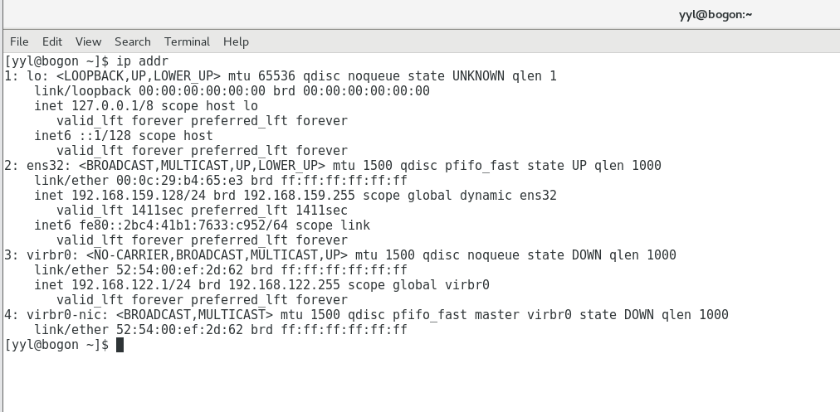Open the Terminal menu
Screen dimensions: 840x412
[187, 41]
